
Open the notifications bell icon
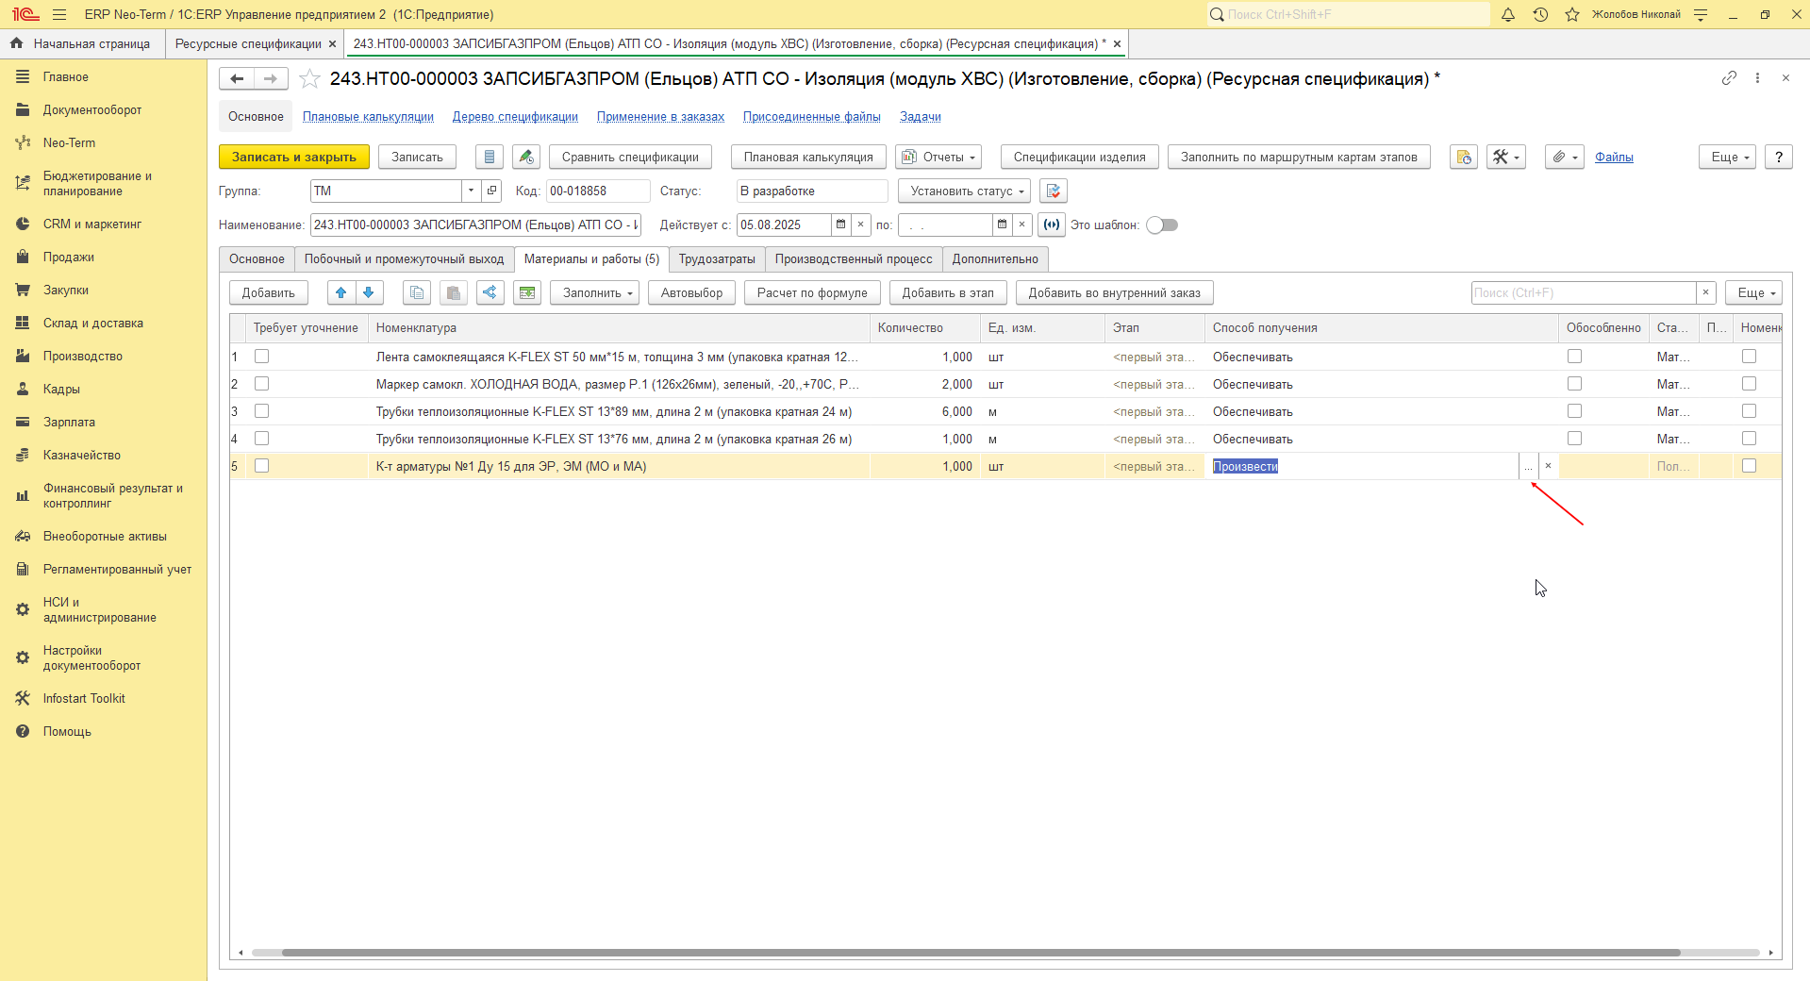click(x=1508, y=14)
